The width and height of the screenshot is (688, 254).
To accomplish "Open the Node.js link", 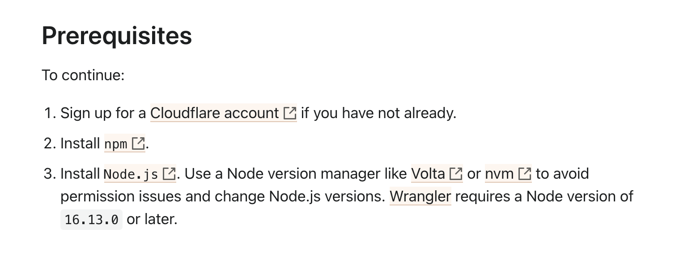I will tap(131, 174).
